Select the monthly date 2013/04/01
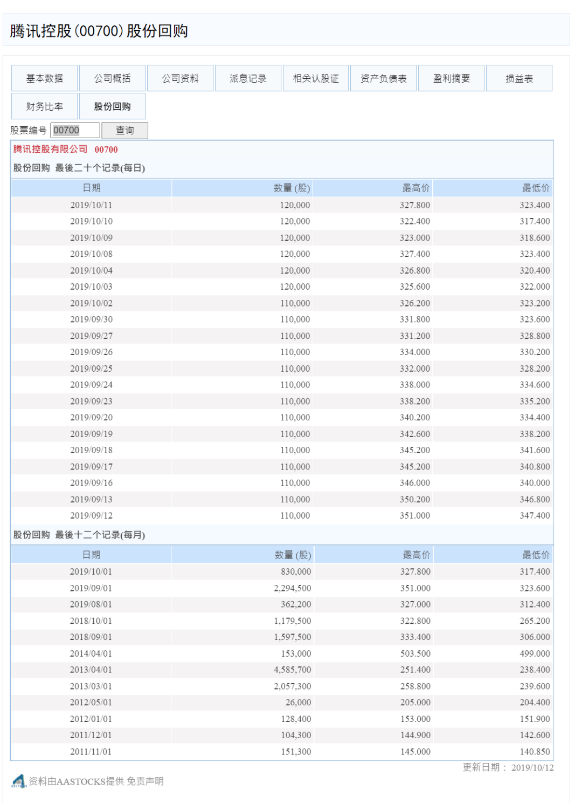Screen dimensions: 582x804 point(91,670)
